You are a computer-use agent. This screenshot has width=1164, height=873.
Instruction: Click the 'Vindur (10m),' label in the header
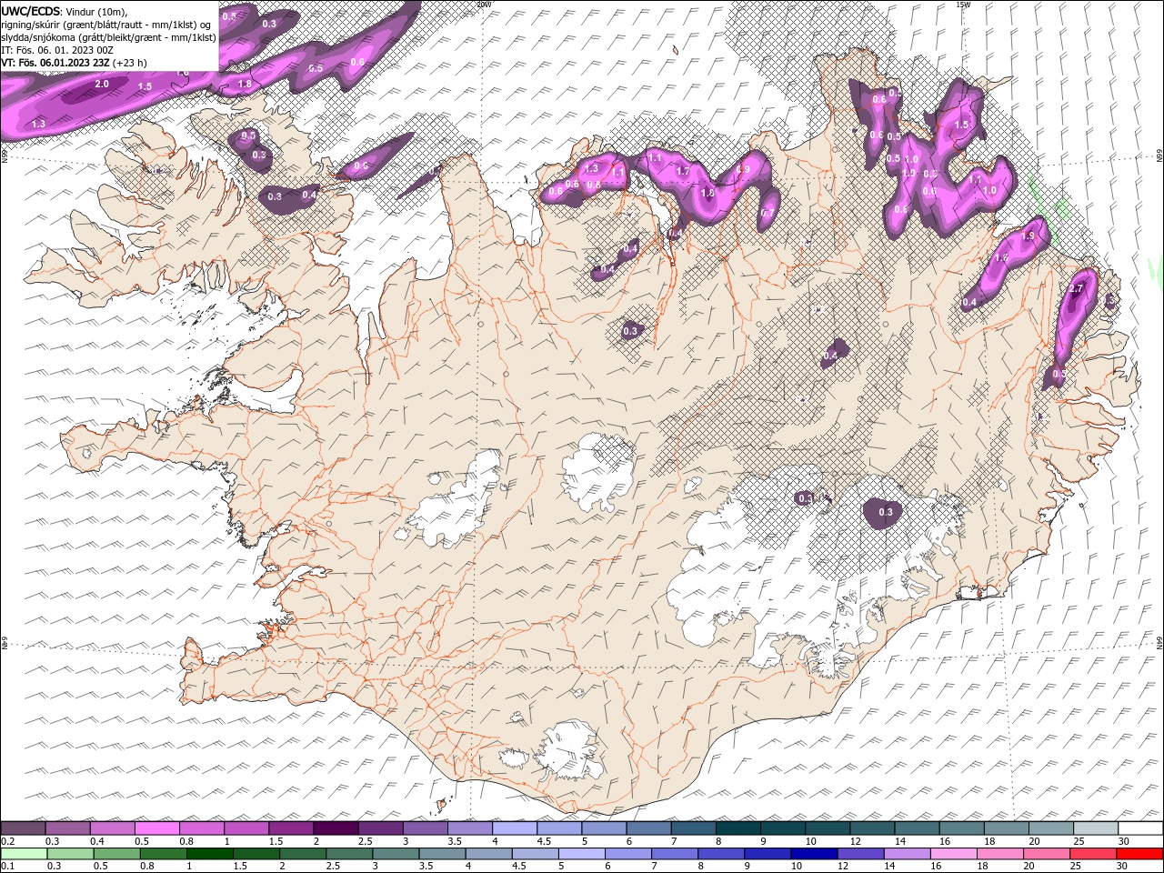pos(97,11)
